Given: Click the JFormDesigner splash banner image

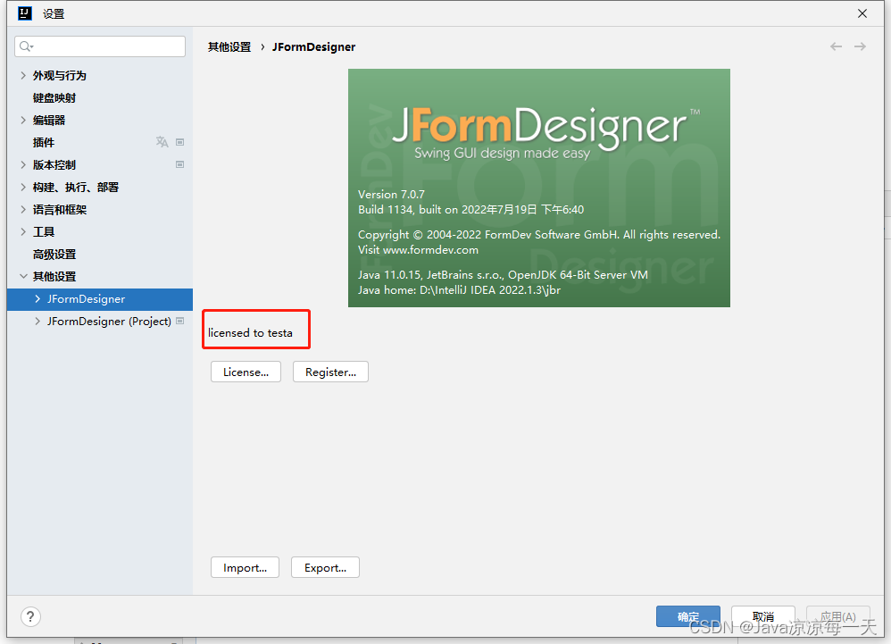Looking at the screenshot, I should tap(538, 188).
